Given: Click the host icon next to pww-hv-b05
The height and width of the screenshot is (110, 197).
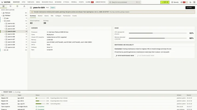Looking at the screenshot, I should coord(6,34).
